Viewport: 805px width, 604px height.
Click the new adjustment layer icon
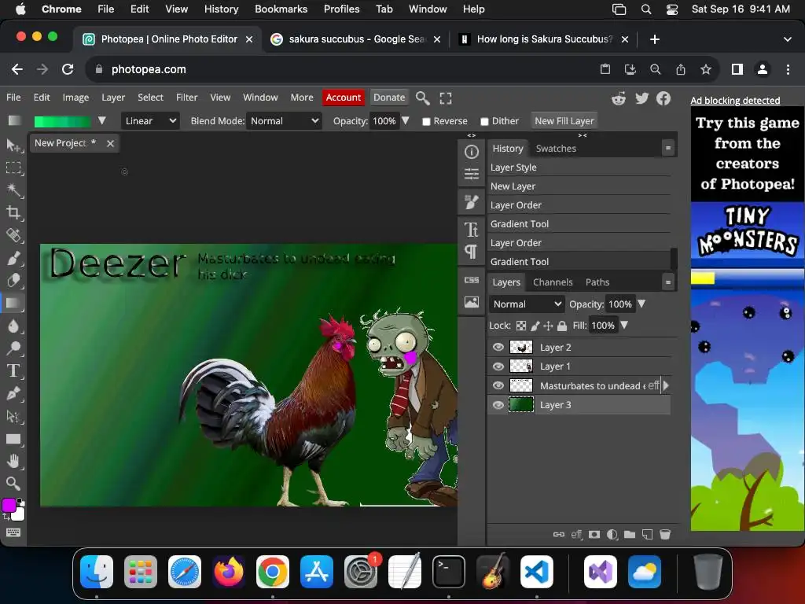pyautogui.click(x=612, y=535)
